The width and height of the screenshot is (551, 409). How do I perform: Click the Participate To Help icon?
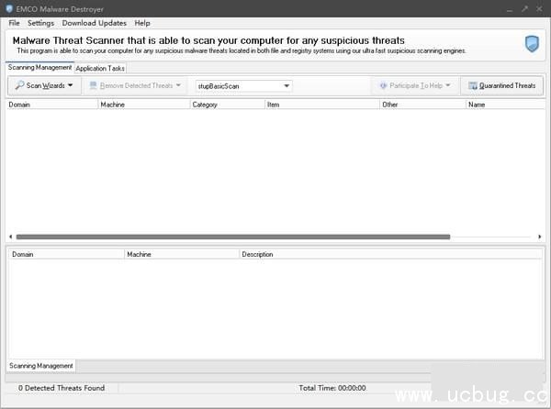pos(383,85)
